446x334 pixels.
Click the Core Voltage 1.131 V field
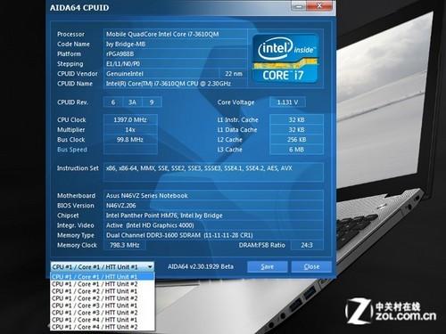pyautogui.click(x=287, y=102)
